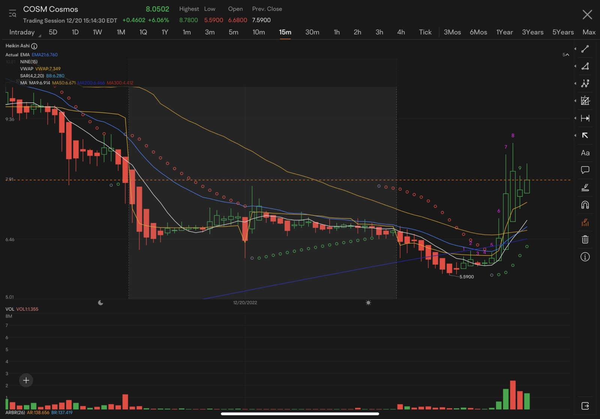Select the arrow marker tool
The image size is (600, 419).
(x=585, y=135)
